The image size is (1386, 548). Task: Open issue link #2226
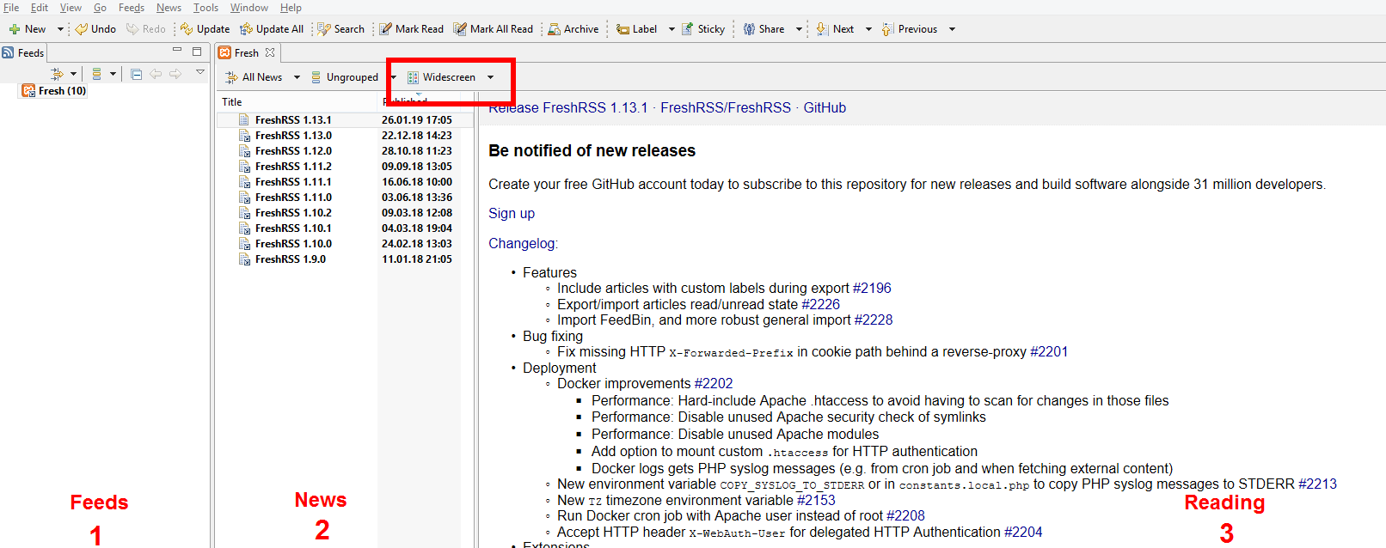820,305
